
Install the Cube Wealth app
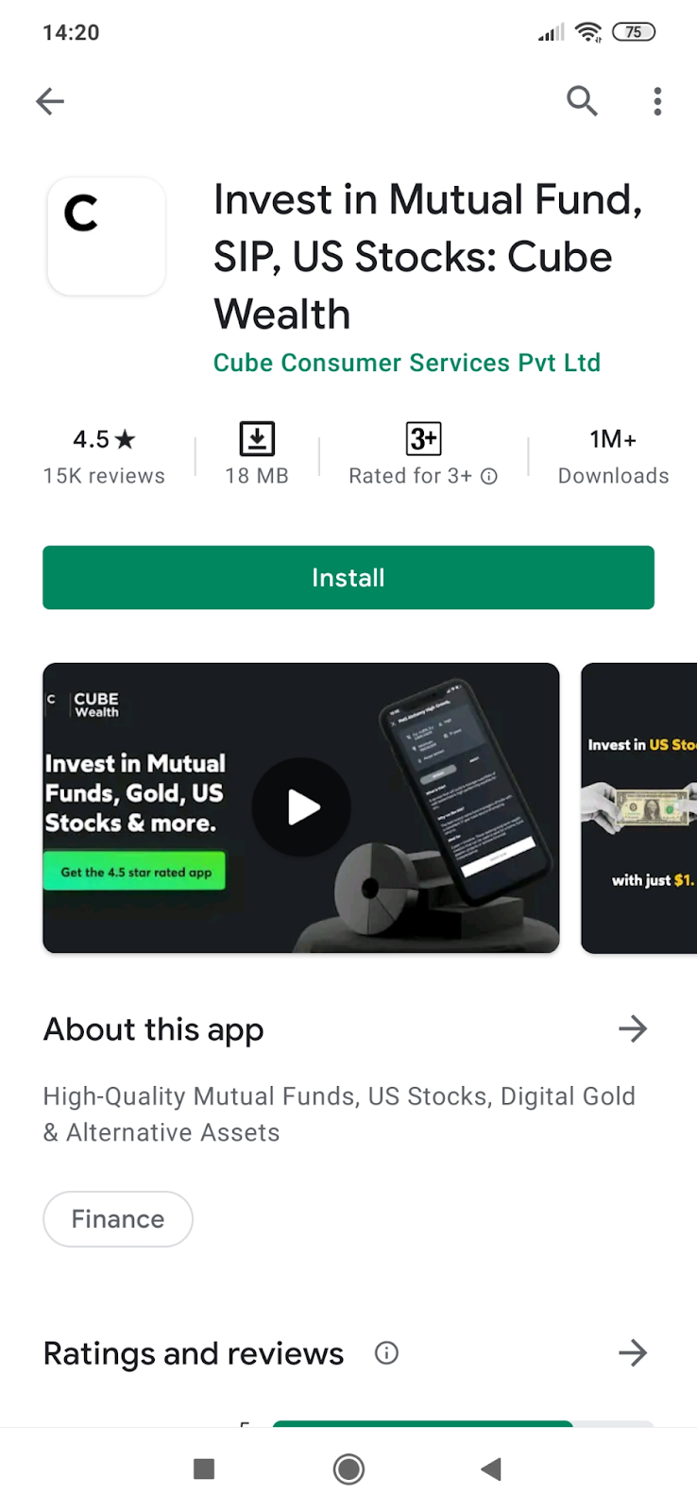348,577
